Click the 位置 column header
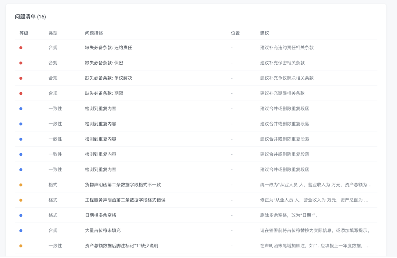The image size is (397, 258). [x=235, y=33]
